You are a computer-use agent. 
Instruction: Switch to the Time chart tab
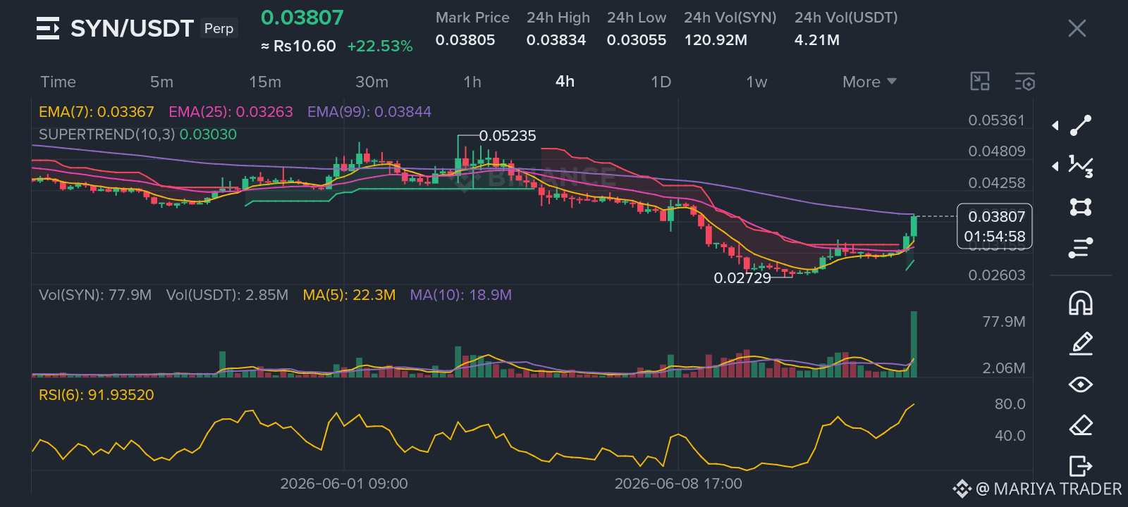[58, 82]
